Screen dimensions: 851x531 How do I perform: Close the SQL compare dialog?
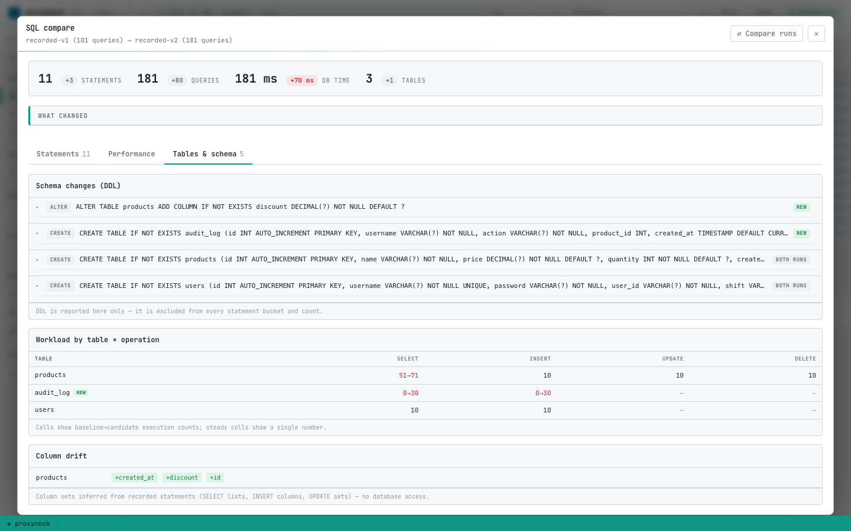[816, 34]
